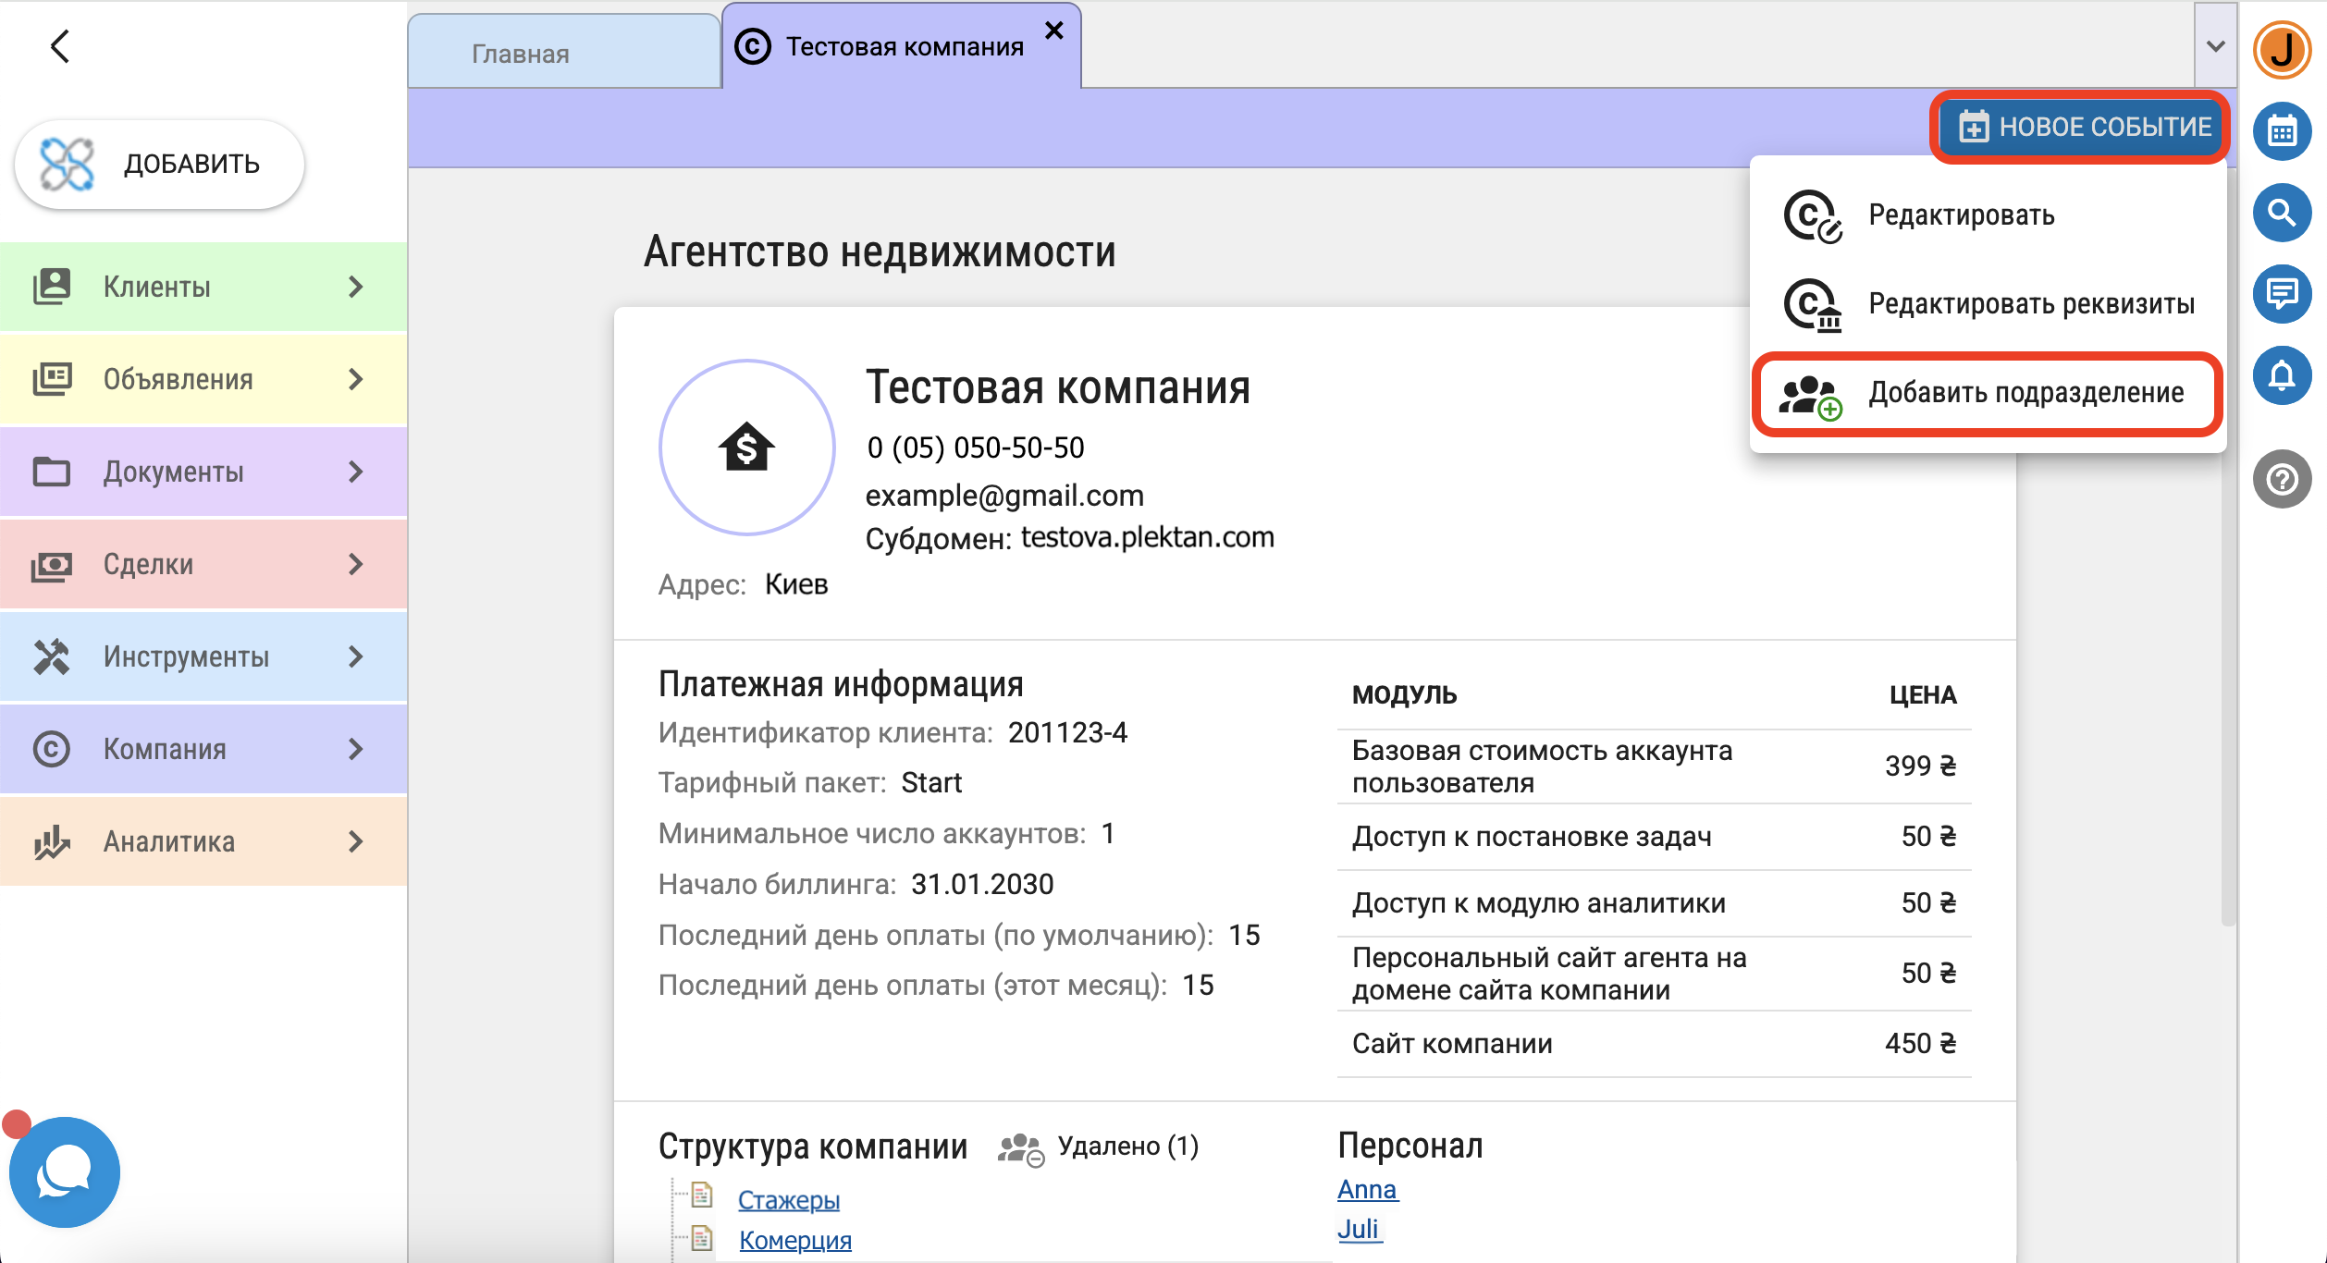Click the company logo house icon
Viewport: 2327px width, 1263px height.
[x=746, y=448]
